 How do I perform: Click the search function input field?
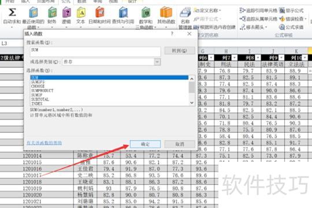coord(95,51)
